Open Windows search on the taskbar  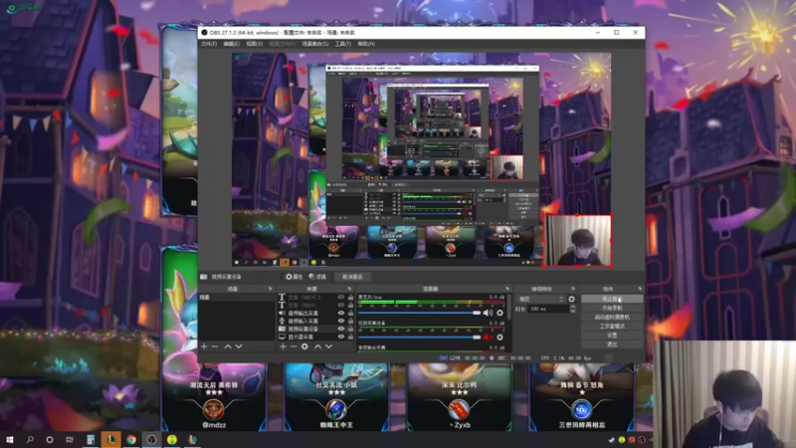pos(30,439)
